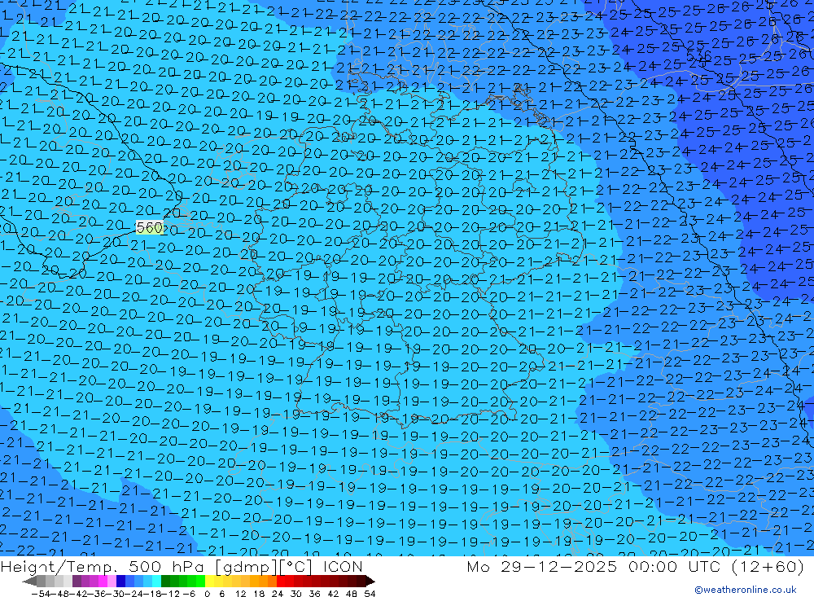Click the legend value 18
The image size is (814, 597).
[x=259, y=594]
